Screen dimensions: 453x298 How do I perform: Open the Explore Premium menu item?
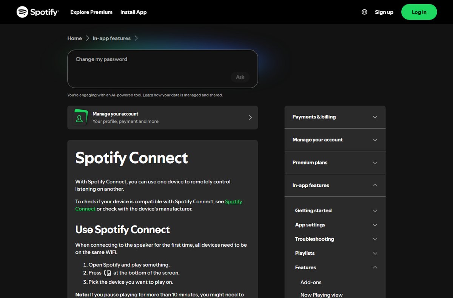[91, 12]
